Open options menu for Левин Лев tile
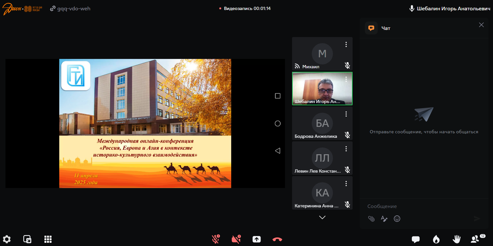Viewport: 493px width, 246px height. [346, 149]
